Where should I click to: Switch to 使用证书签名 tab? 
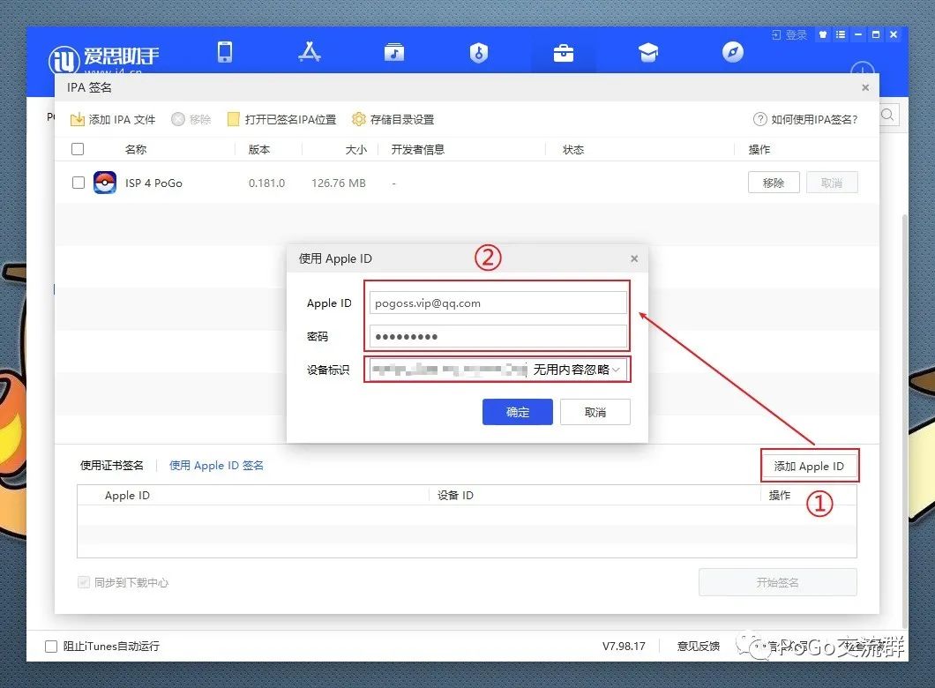(x=111, y=465)
